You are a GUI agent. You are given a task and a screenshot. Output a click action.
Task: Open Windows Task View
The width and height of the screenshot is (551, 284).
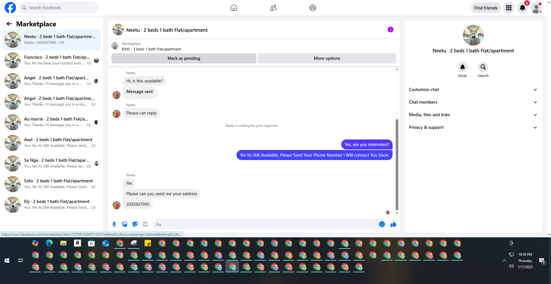21,261
